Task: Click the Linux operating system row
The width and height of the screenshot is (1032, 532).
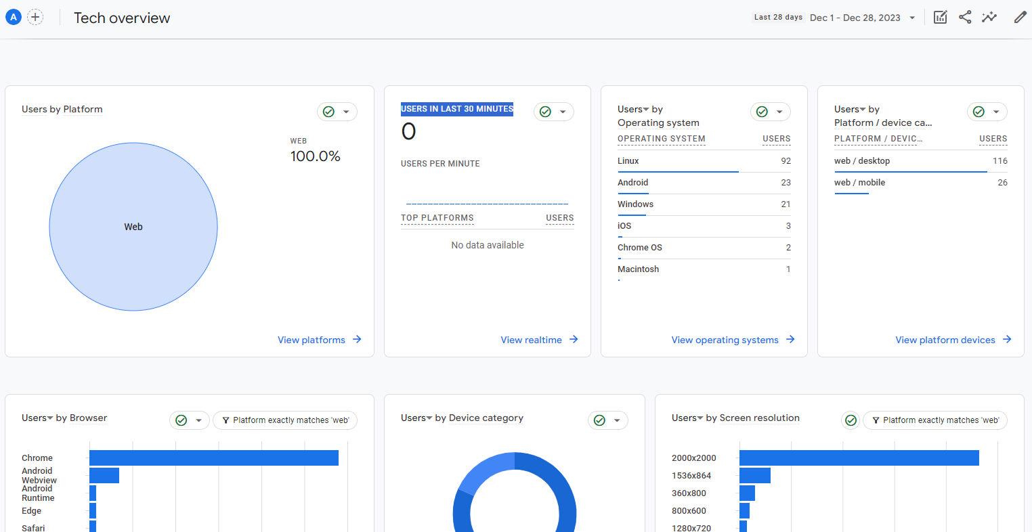Action: click(x=704, y=161)
